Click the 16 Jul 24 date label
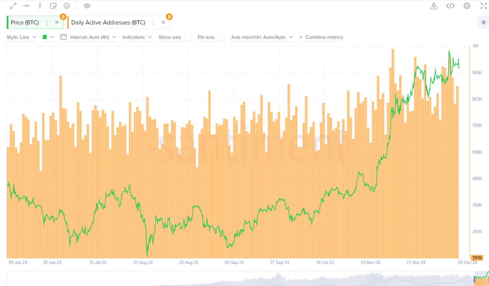This screenshot has height=286, width=489. pos(97,263)
